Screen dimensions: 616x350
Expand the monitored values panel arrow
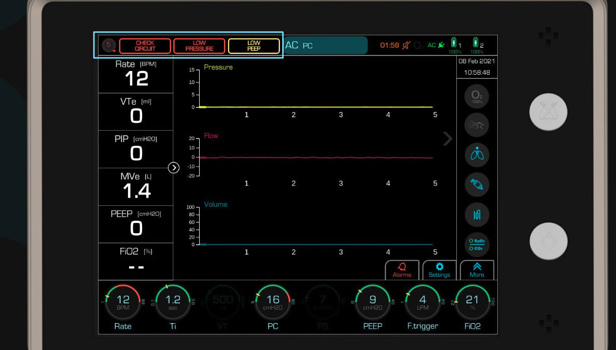[x=174, y=167]
